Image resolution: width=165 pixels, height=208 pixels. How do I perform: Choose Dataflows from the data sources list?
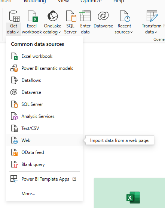45,80
